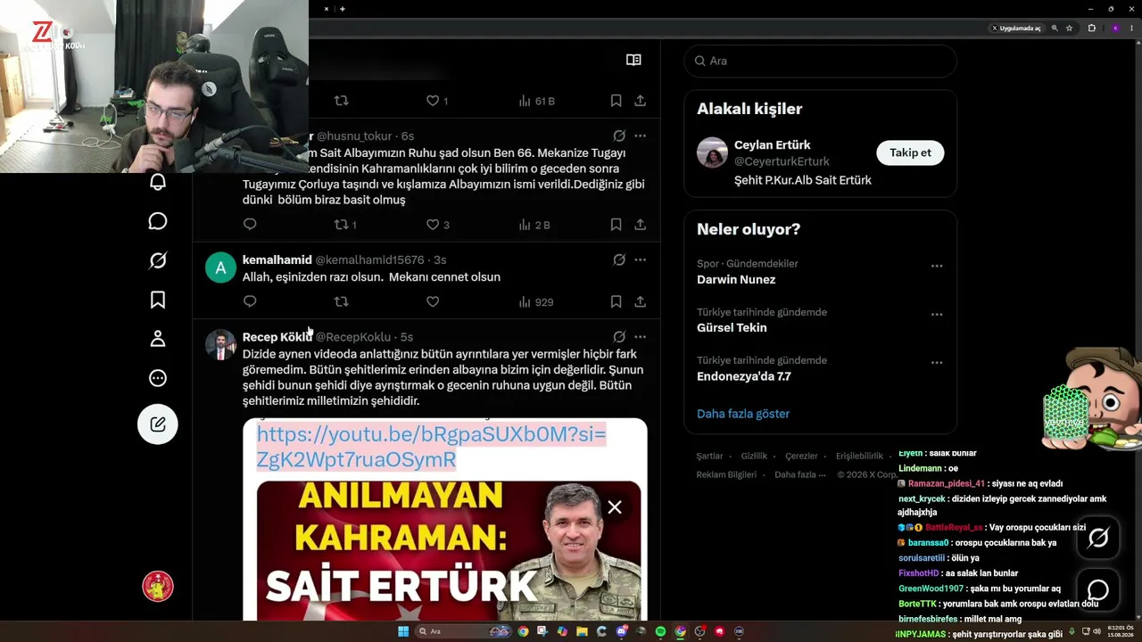Open more options for Gürsel Tekin trend
Screen dimensions: 1142x642
(937, 314)
